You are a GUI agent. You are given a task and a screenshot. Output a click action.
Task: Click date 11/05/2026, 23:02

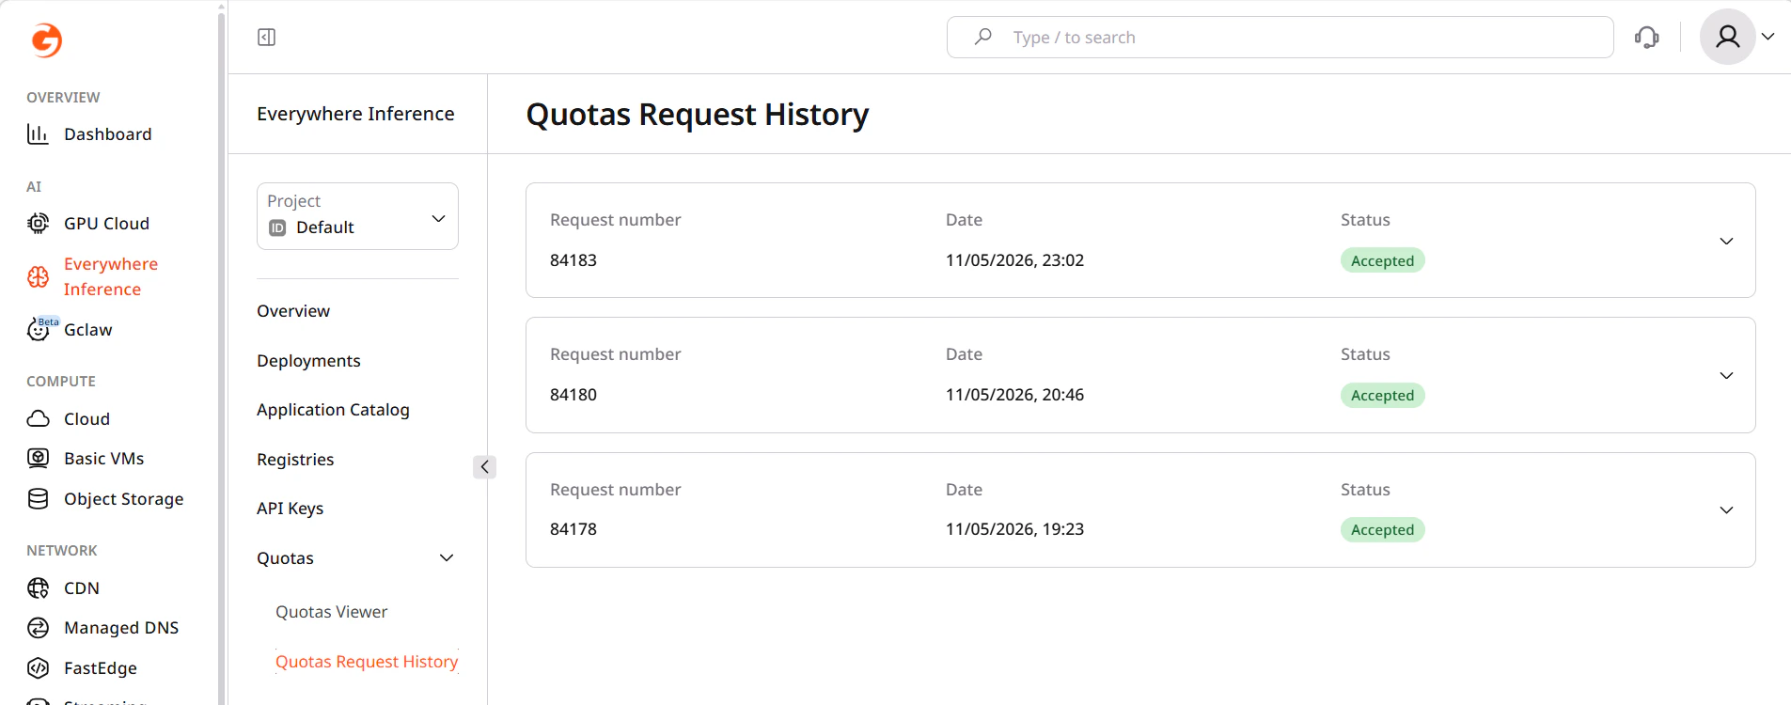[x=1014, y=260]
